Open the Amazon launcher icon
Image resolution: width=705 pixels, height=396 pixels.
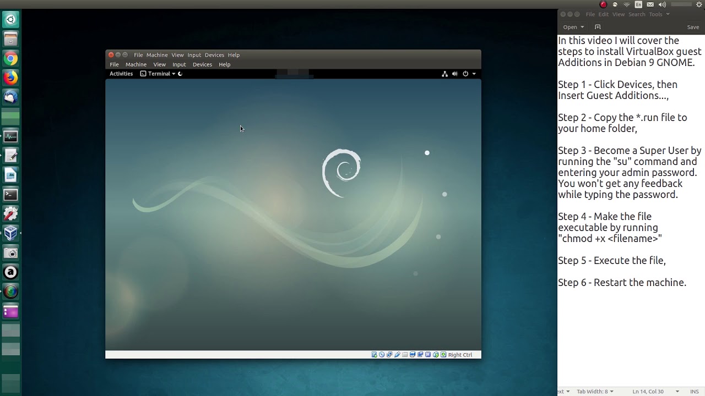click(x=10, y=272)
